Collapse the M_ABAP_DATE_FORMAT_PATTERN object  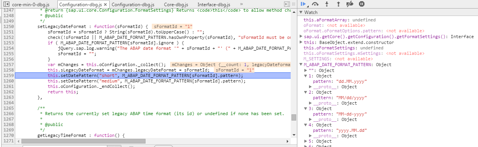click(x=301, y=65)
